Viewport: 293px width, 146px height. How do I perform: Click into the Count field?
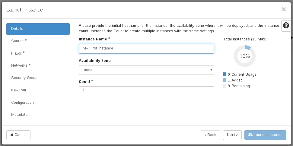pyautogui.click(x=146, y=91)
